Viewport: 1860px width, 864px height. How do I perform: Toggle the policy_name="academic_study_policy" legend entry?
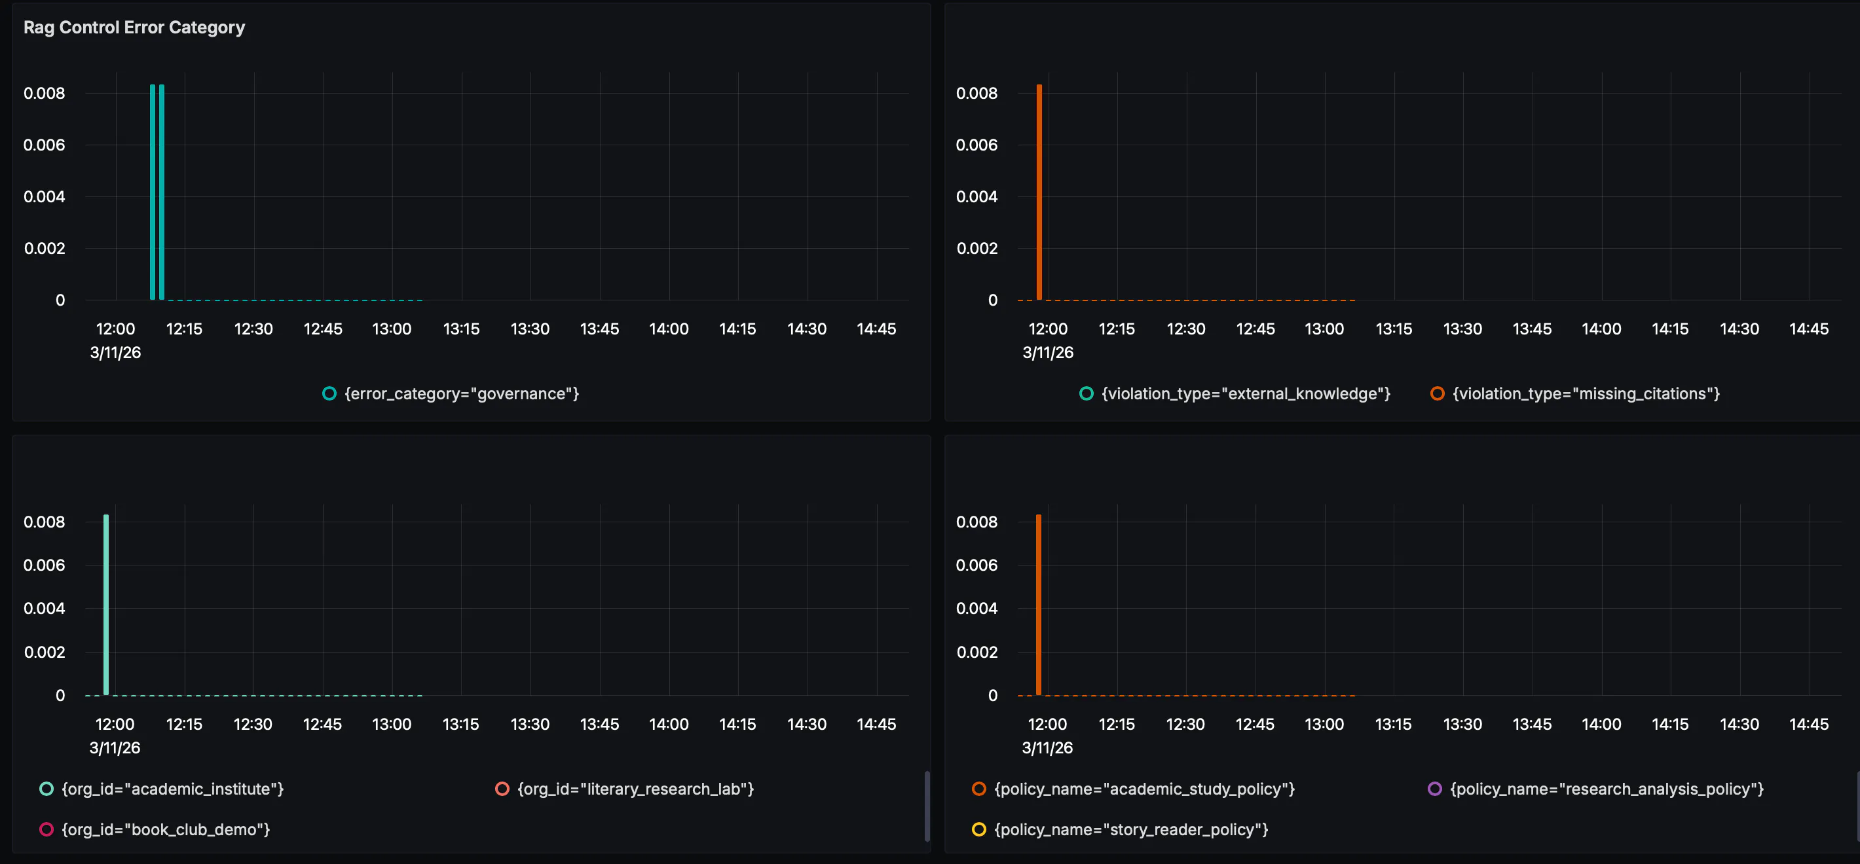[x=1134, y=789]
